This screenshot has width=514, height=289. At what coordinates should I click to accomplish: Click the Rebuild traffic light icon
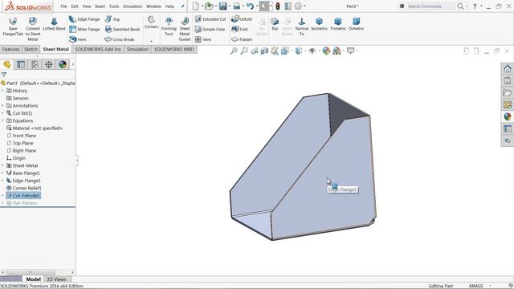(x=278, y=6)
